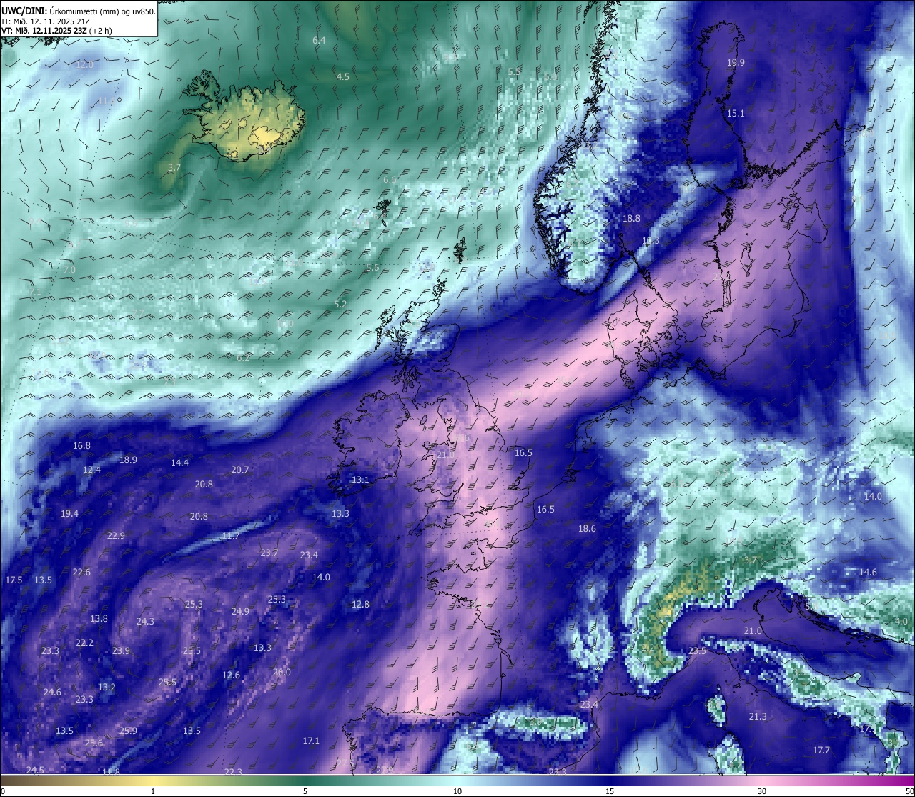
Task: Click the 15 tick on the color scale
Action: pyautogui.click(x=610, y=791)
